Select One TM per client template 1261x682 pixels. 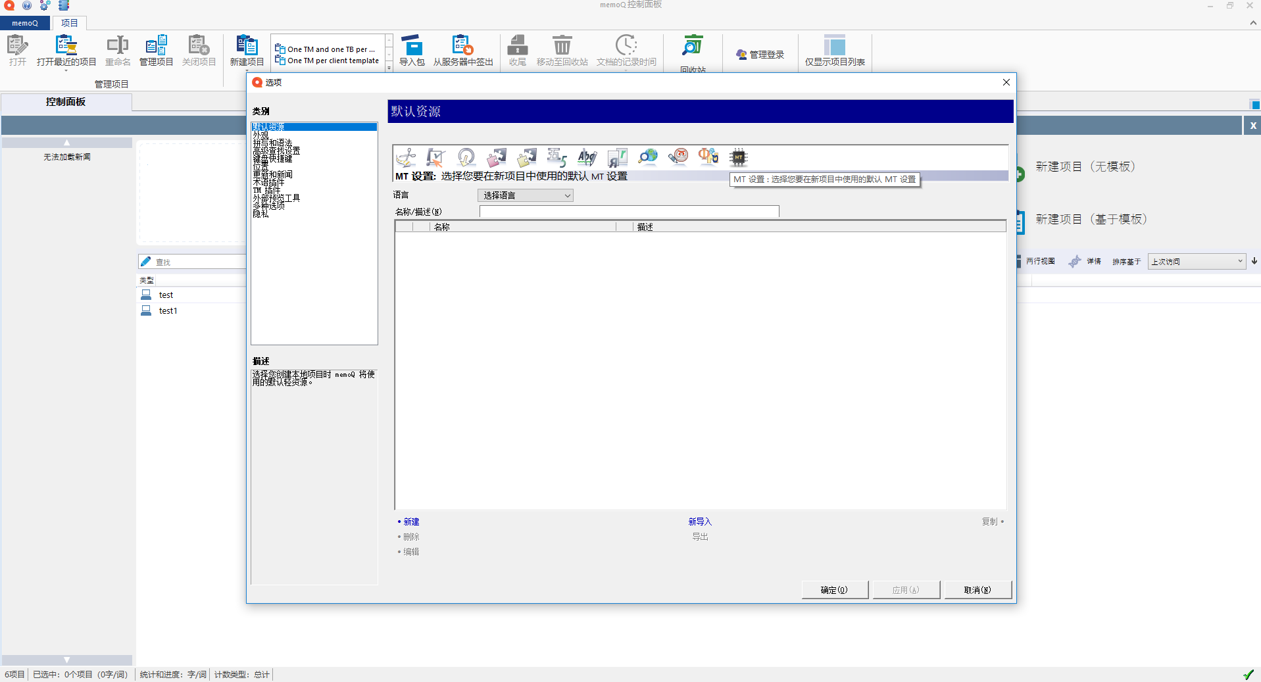327,61
